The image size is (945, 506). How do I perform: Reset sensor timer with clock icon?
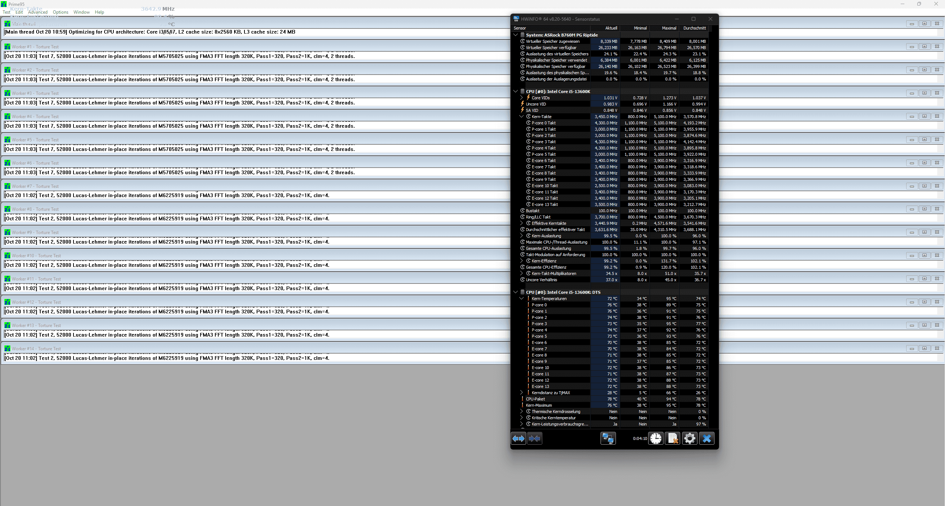656,438
